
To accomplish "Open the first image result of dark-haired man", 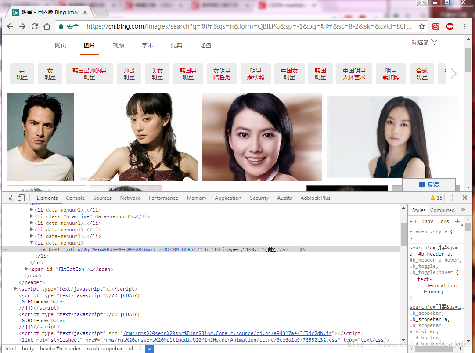I will (40, 137).
